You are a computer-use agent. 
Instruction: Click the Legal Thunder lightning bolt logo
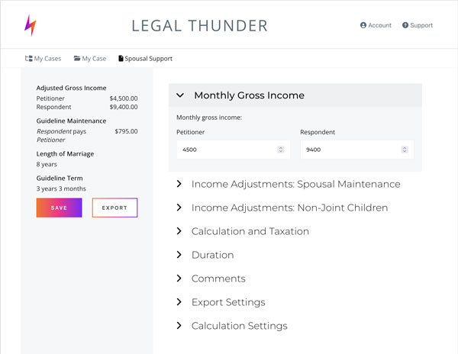pos(30,25)
